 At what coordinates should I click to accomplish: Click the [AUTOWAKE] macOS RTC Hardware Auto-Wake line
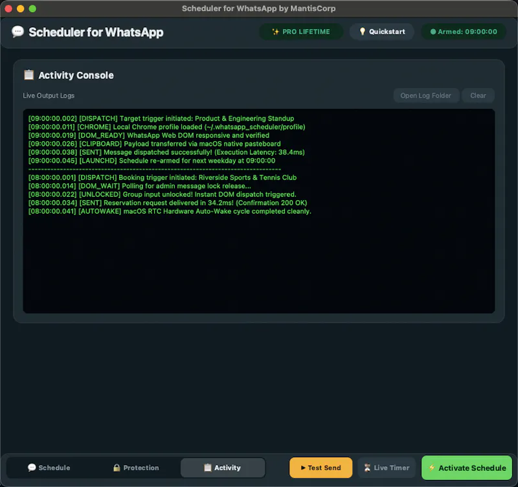(170, 211)
